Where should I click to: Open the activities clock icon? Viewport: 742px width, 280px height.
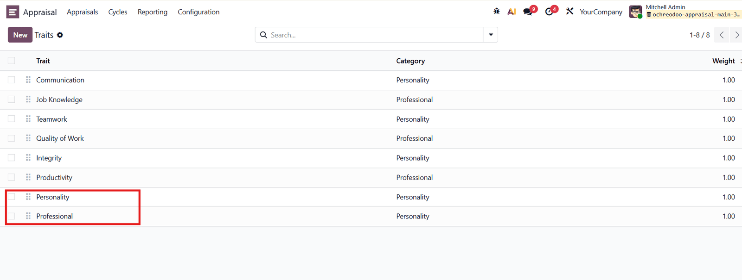(x=549, y=12)
